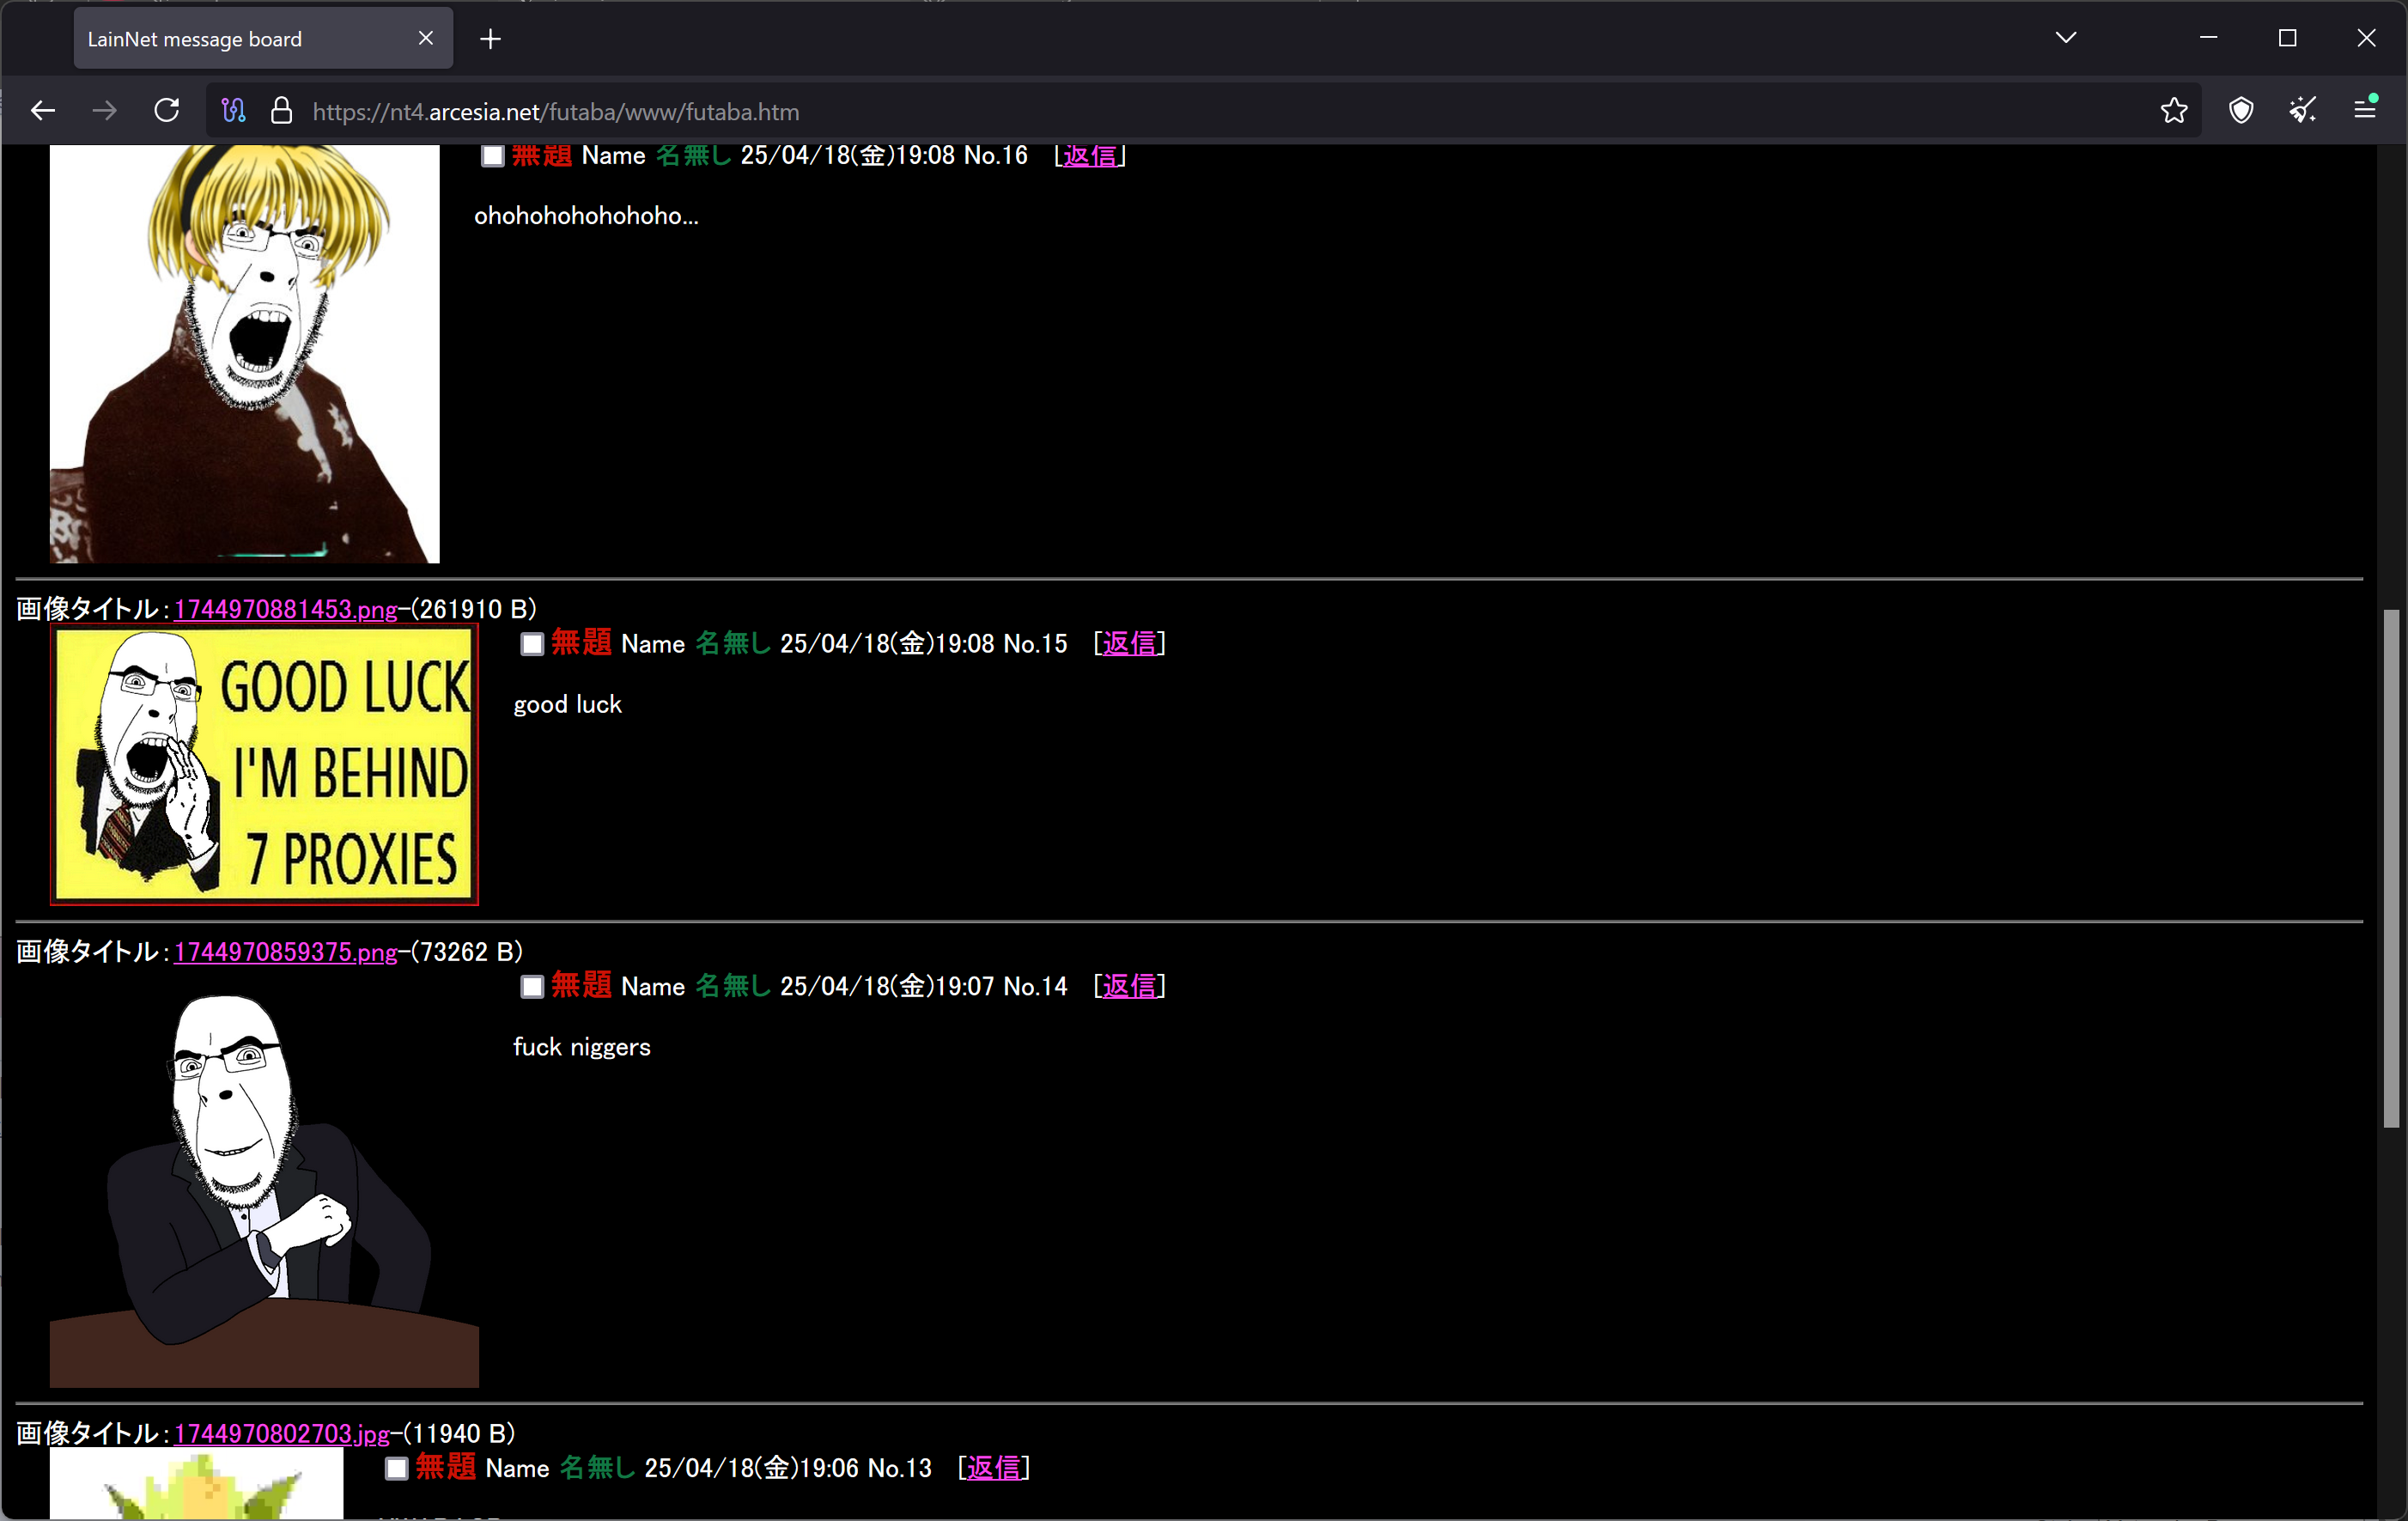Open the shield protection icon

coord(2241,111)
